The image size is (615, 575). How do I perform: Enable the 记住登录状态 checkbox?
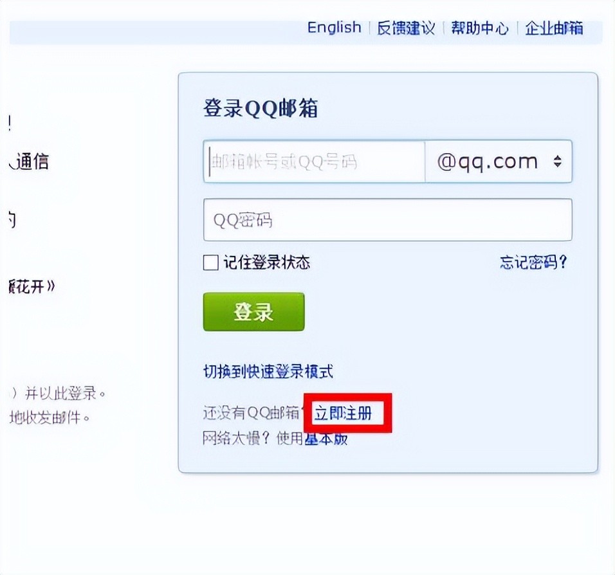[x=211, y=262]
